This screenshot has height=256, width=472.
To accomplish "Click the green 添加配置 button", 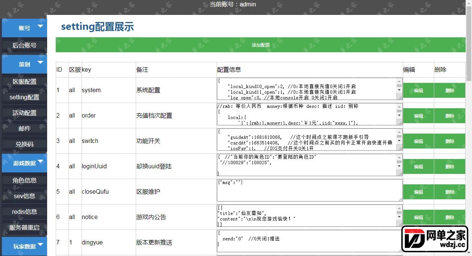I will pyautogui.click(x=261, y=45).
